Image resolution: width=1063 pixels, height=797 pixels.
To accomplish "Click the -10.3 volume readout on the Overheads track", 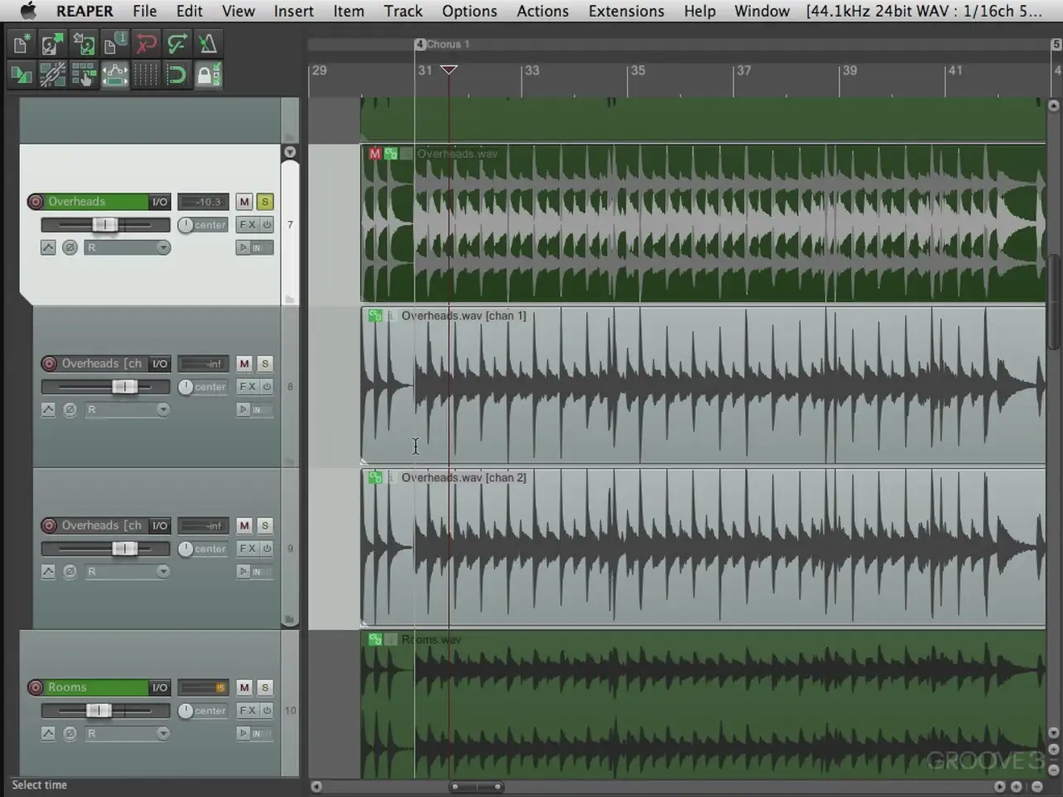I will click(203, 202).
